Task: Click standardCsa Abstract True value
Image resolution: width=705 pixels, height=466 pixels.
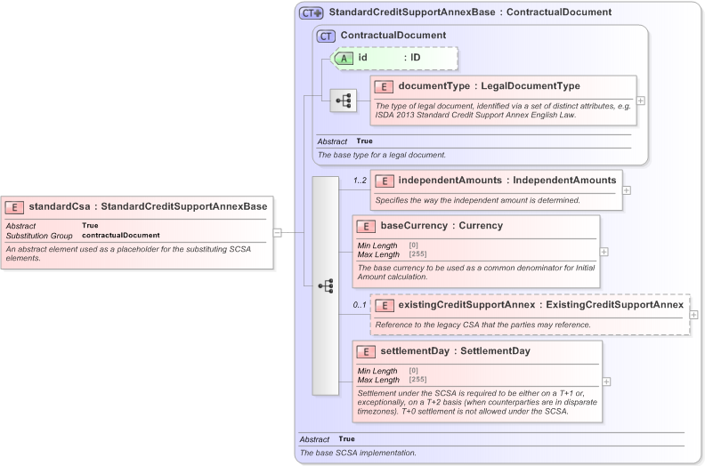Action: [90, 225]
